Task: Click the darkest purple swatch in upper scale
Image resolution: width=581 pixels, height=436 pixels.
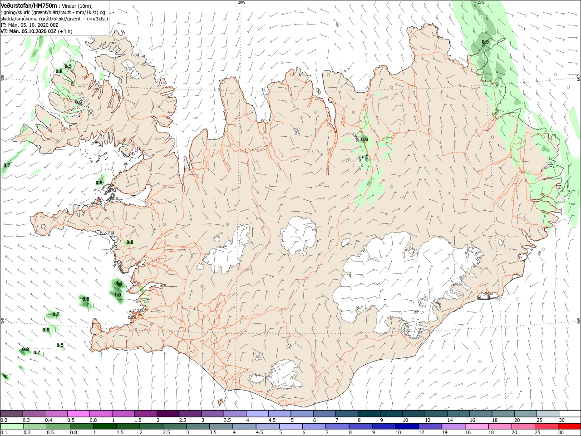Action: click(x=167, y=413)
